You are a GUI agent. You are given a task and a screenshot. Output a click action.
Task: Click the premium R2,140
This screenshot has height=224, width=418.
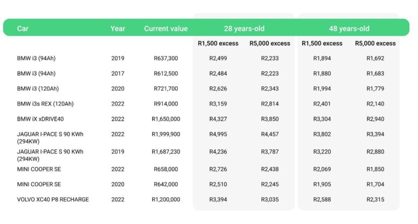tap(375, 104)
